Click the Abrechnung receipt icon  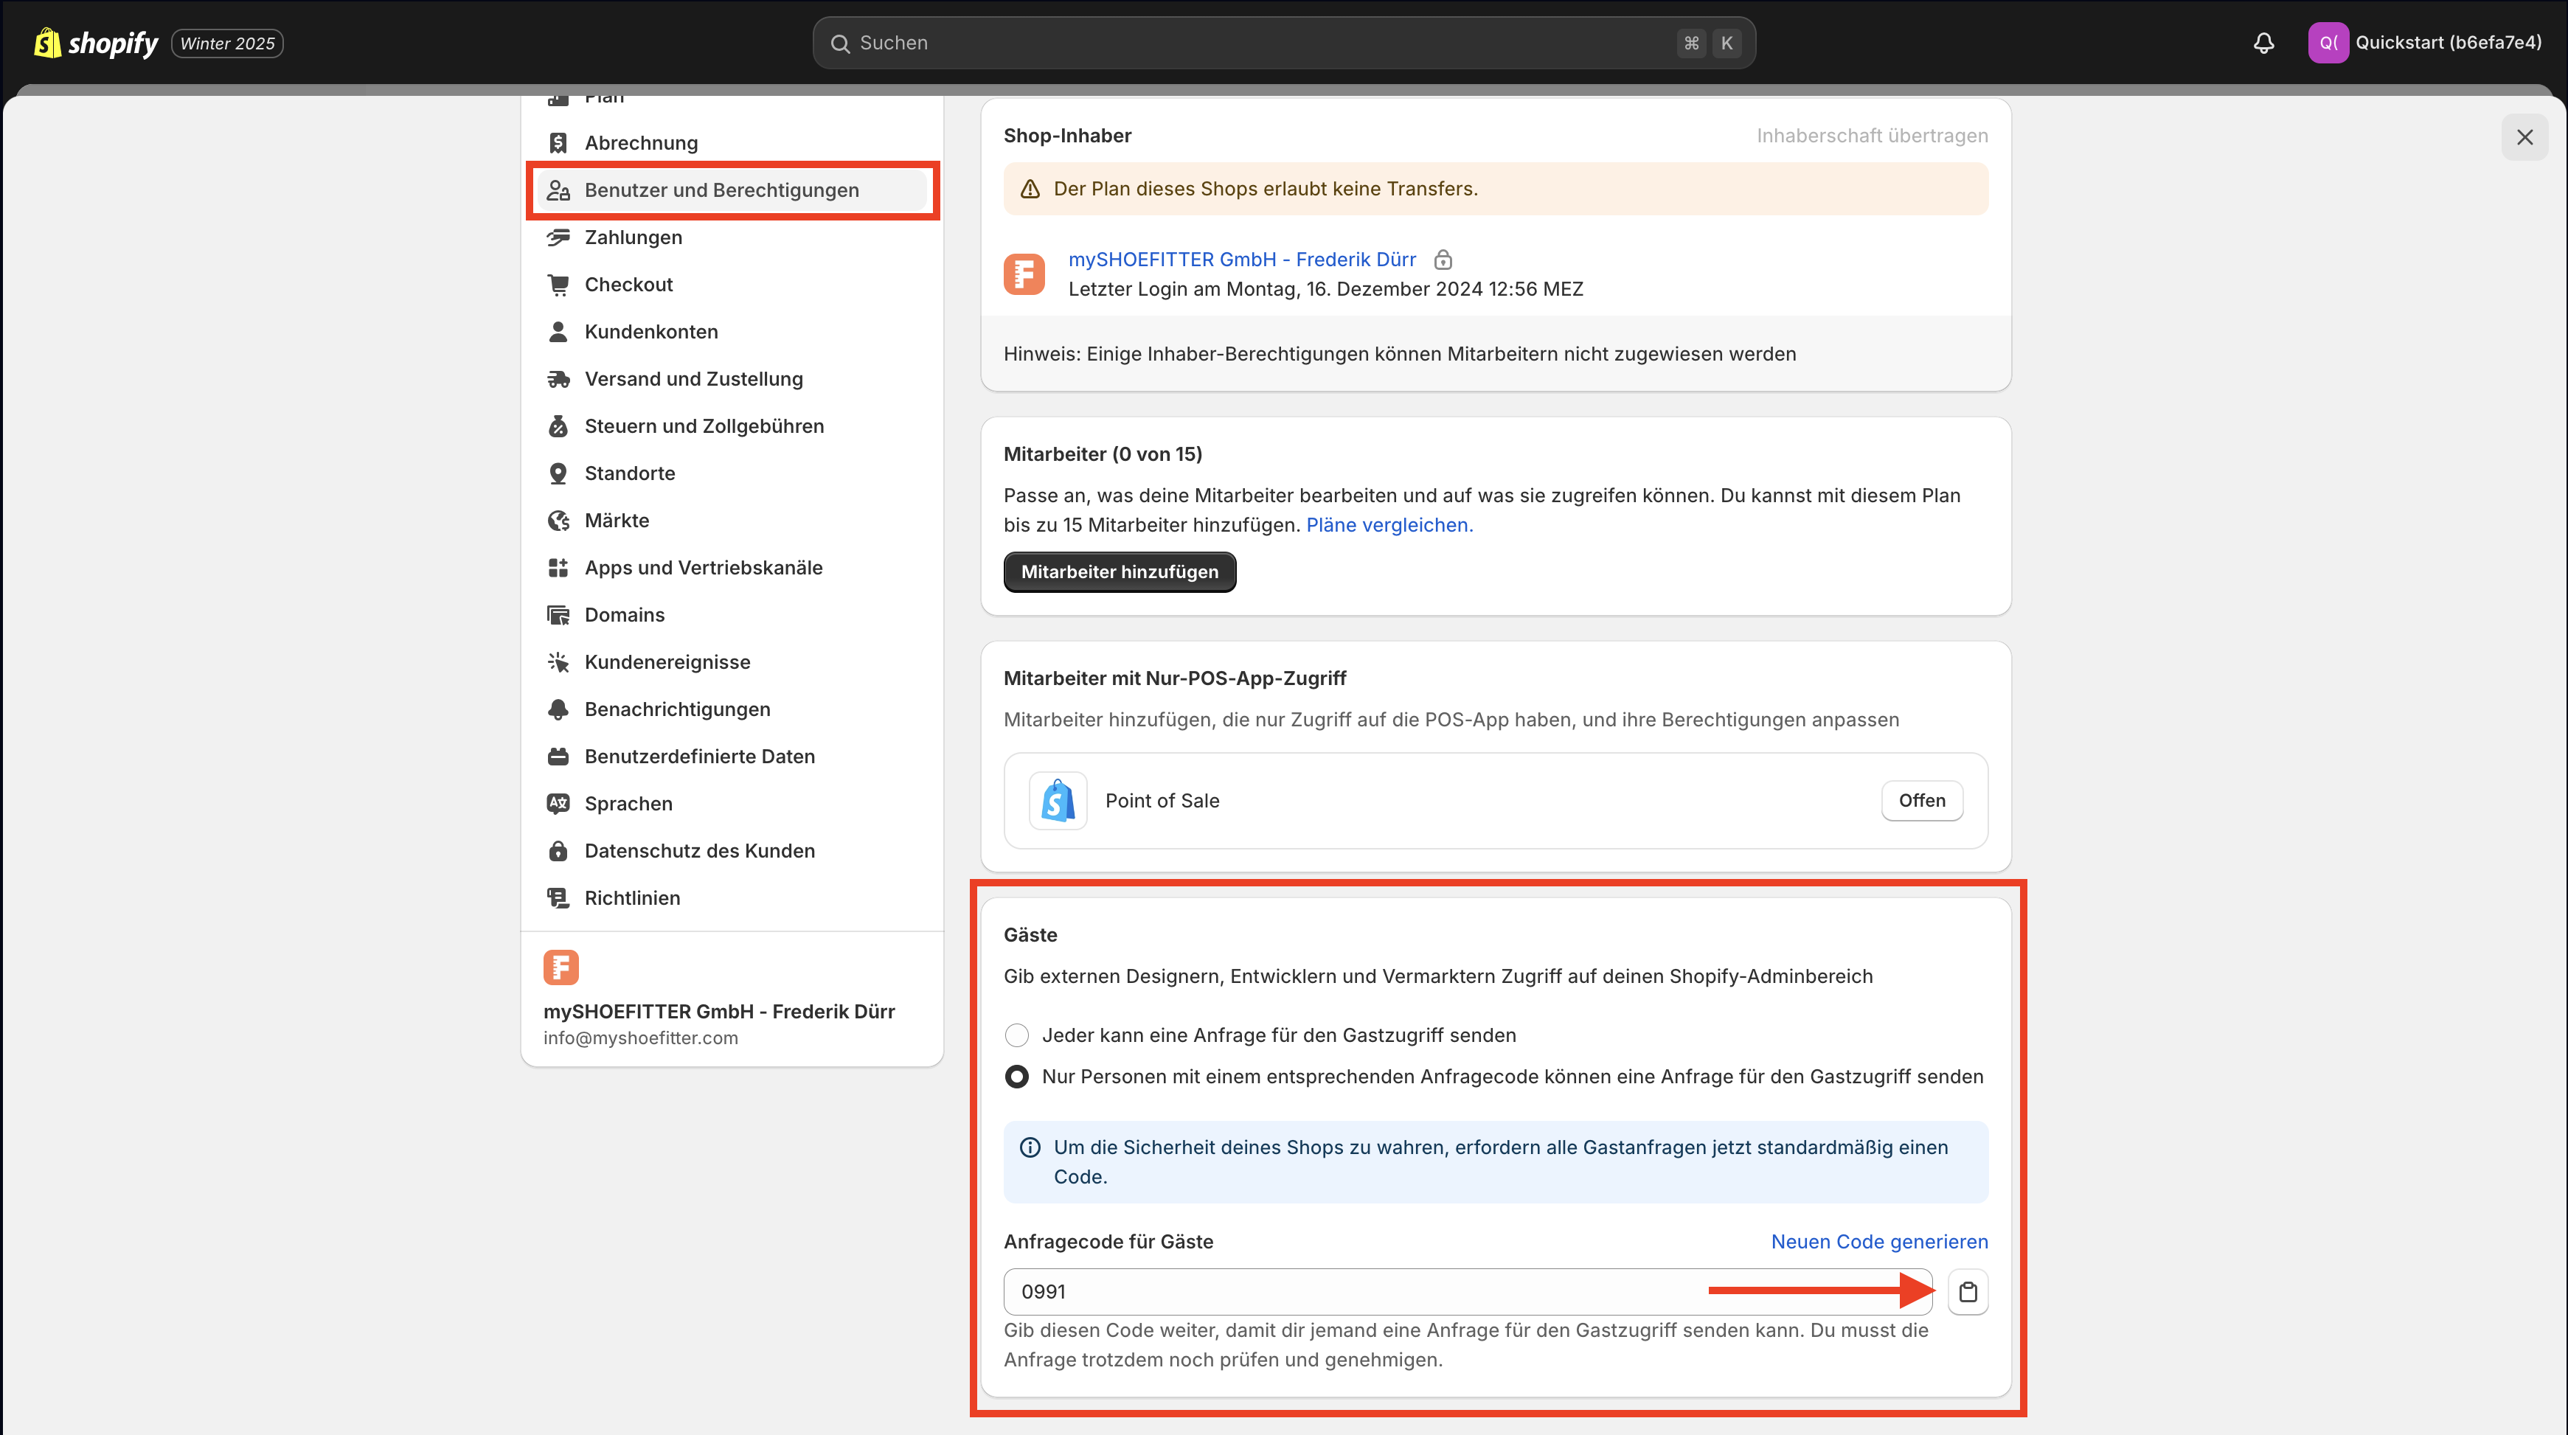pyautogui.click(x=558, y=142)
